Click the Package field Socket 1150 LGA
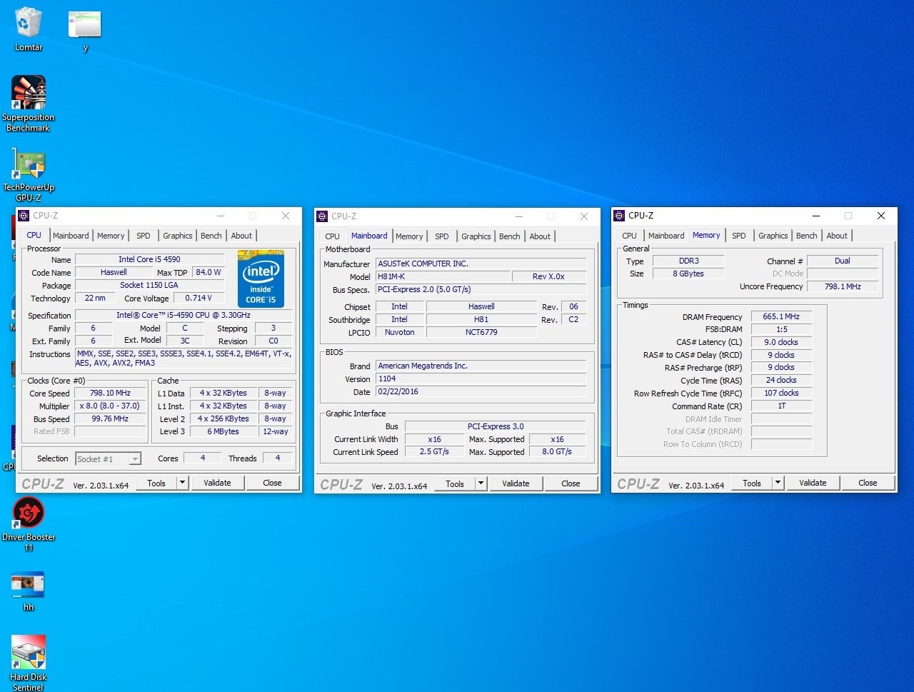 pyautogui.click(x=149, y=285)
